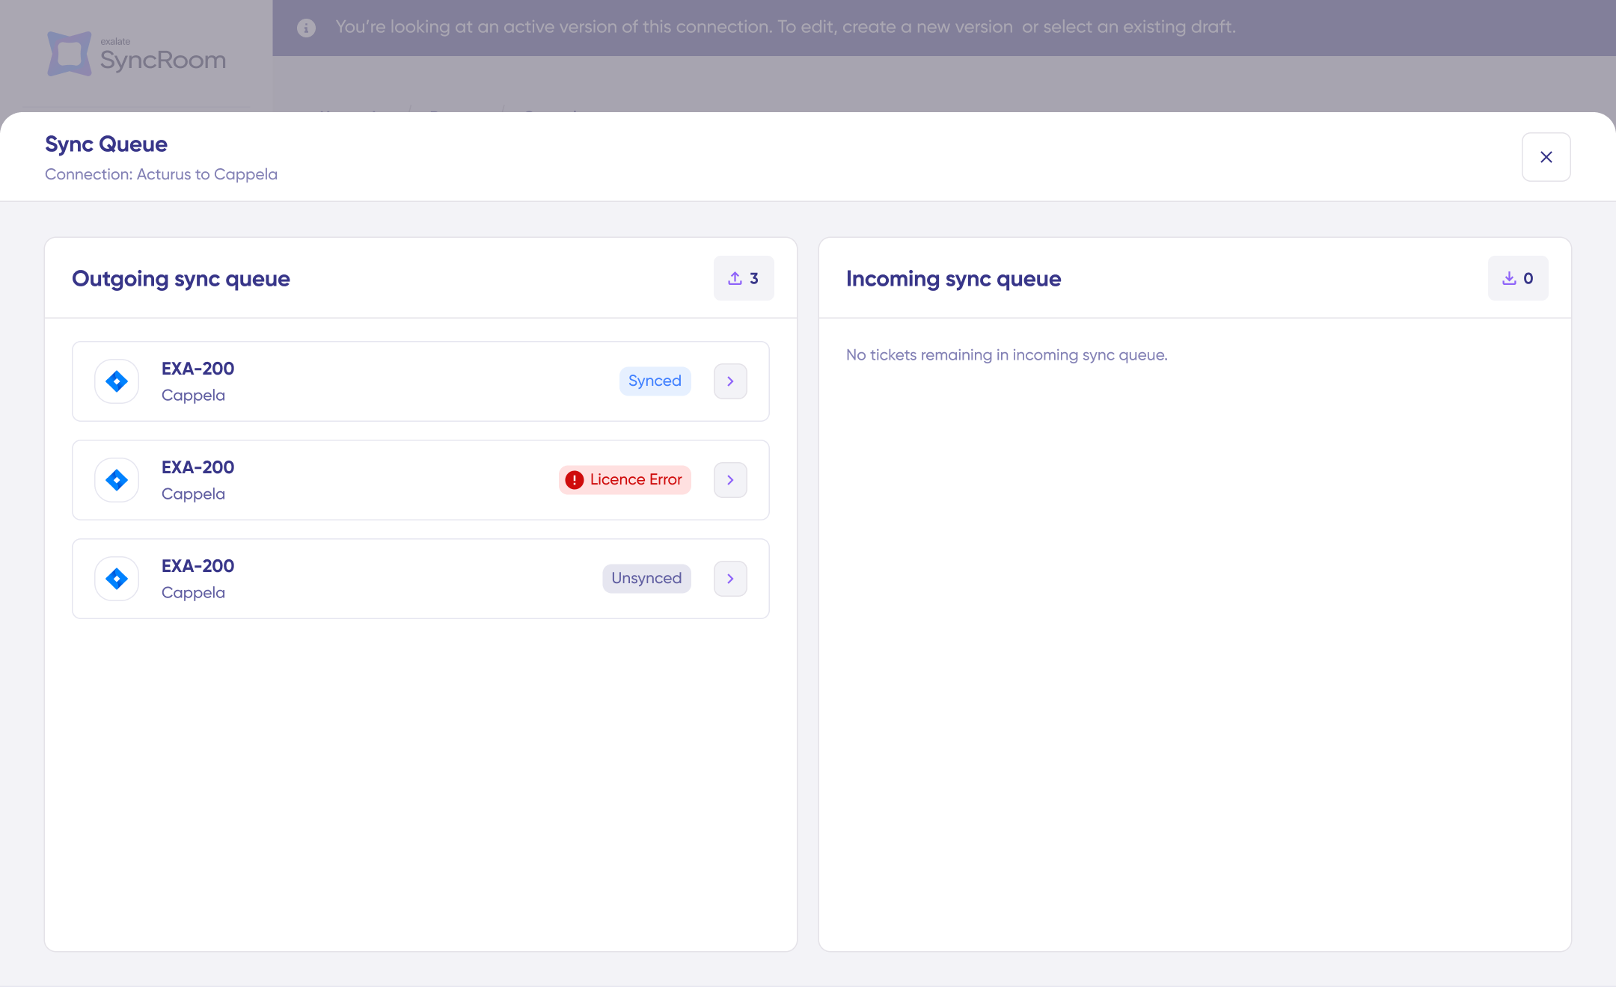
Task: Click the Jira icon of the Unsynced ticket
Action: 117,579
